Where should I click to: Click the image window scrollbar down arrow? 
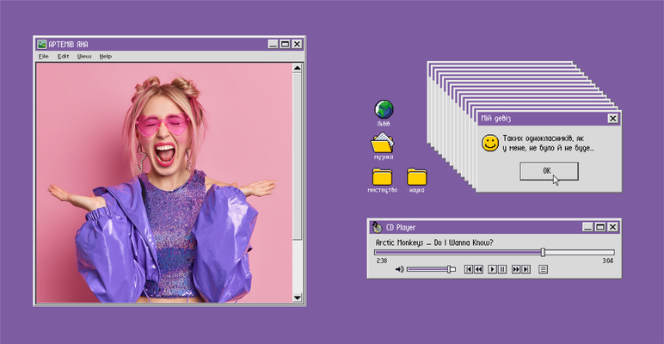coord(298,298)
